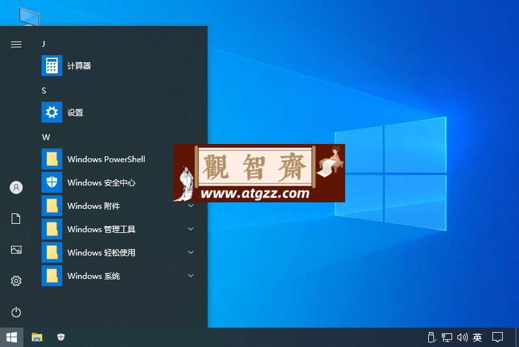Click the J letter group header
The height and width of the screenshot is (347, 519).
coord(43,43)
